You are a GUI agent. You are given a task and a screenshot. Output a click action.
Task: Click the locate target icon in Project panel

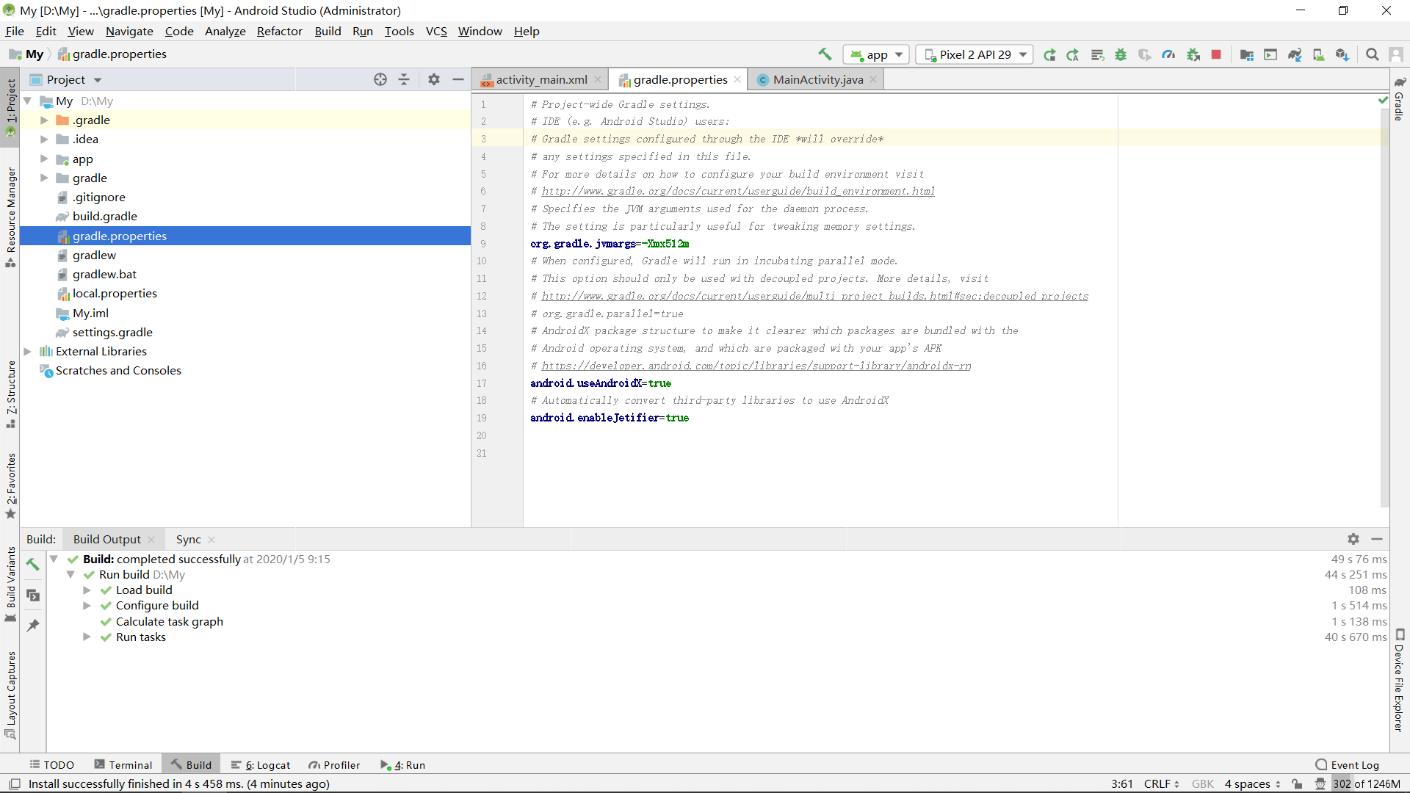coord(380,79)
